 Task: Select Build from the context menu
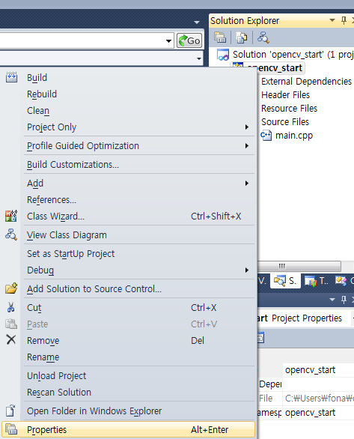pyautogui.click(x=128, y=78)
